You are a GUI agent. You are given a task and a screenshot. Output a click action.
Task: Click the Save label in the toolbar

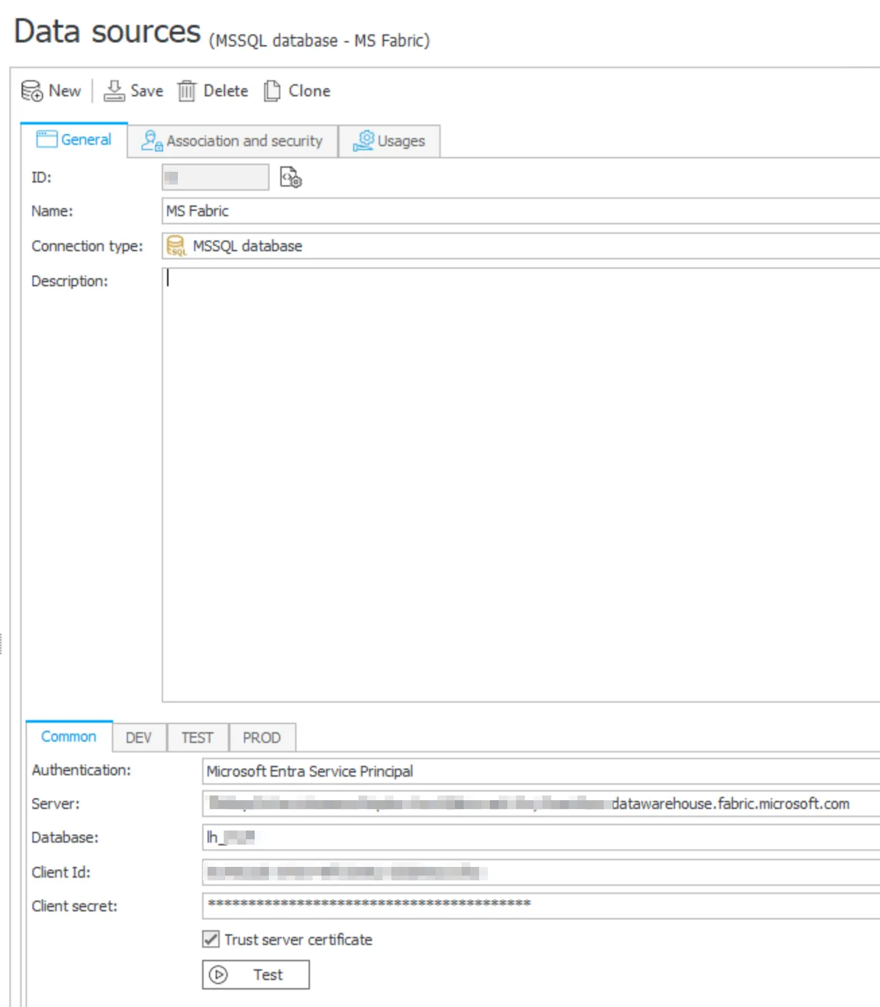click(147, 90)
